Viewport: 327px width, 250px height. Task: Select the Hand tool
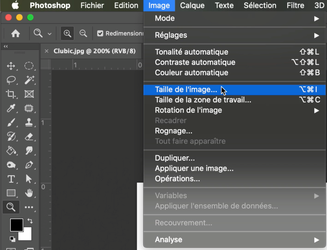click(x=29, y=193)
